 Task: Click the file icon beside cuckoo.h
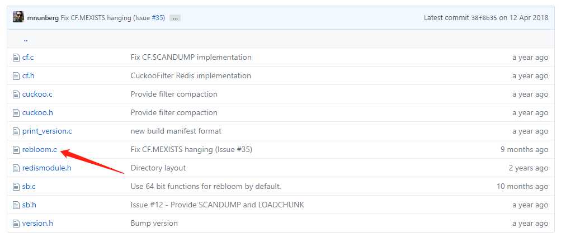(x=16, y=113)
